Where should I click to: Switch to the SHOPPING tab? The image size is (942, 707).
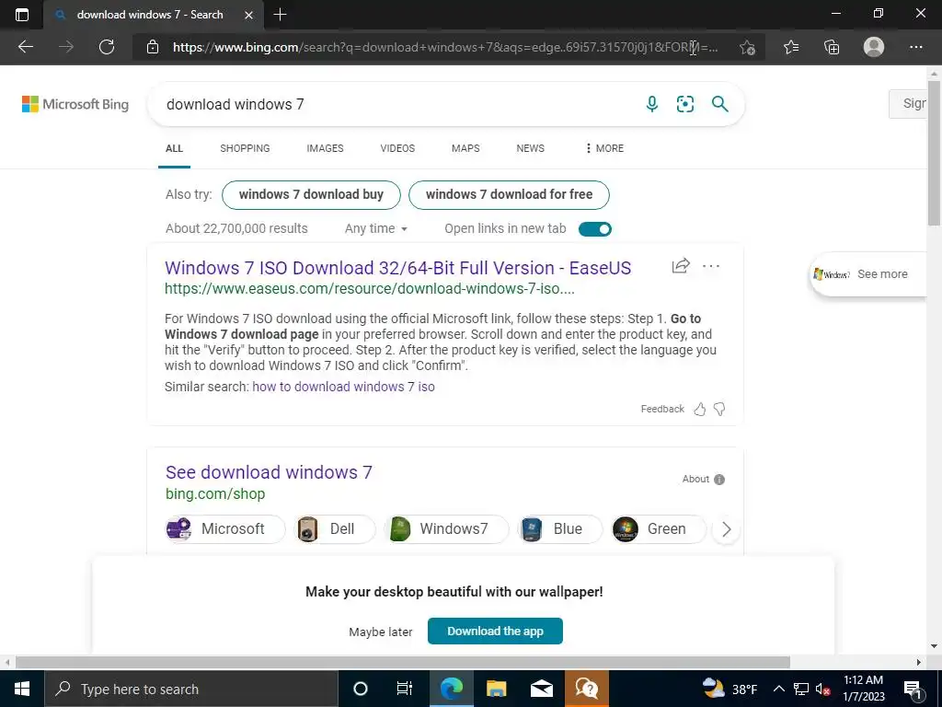coord(245,148)
